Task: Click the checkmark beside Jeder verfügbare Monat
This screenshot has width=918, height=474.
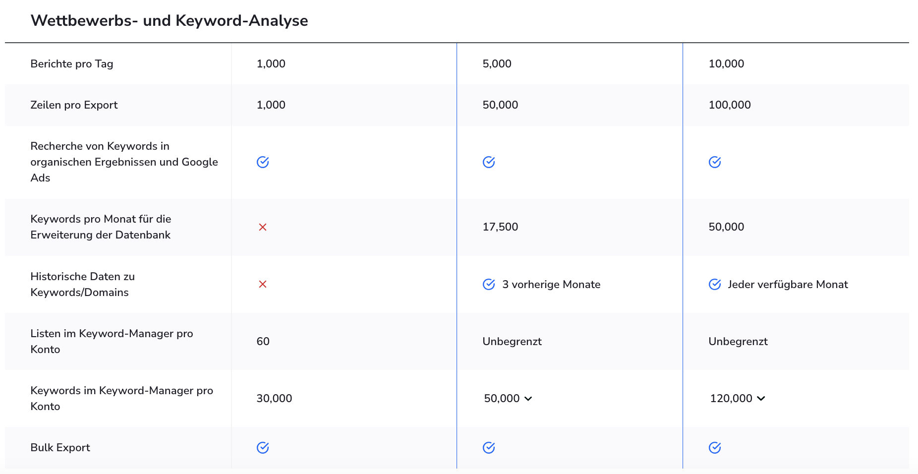Action: coord(715,284)
